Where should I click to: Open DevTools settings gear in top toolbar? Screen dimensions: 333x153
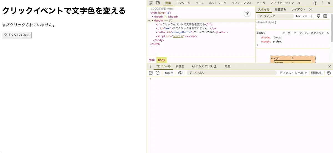coord(316,3)
